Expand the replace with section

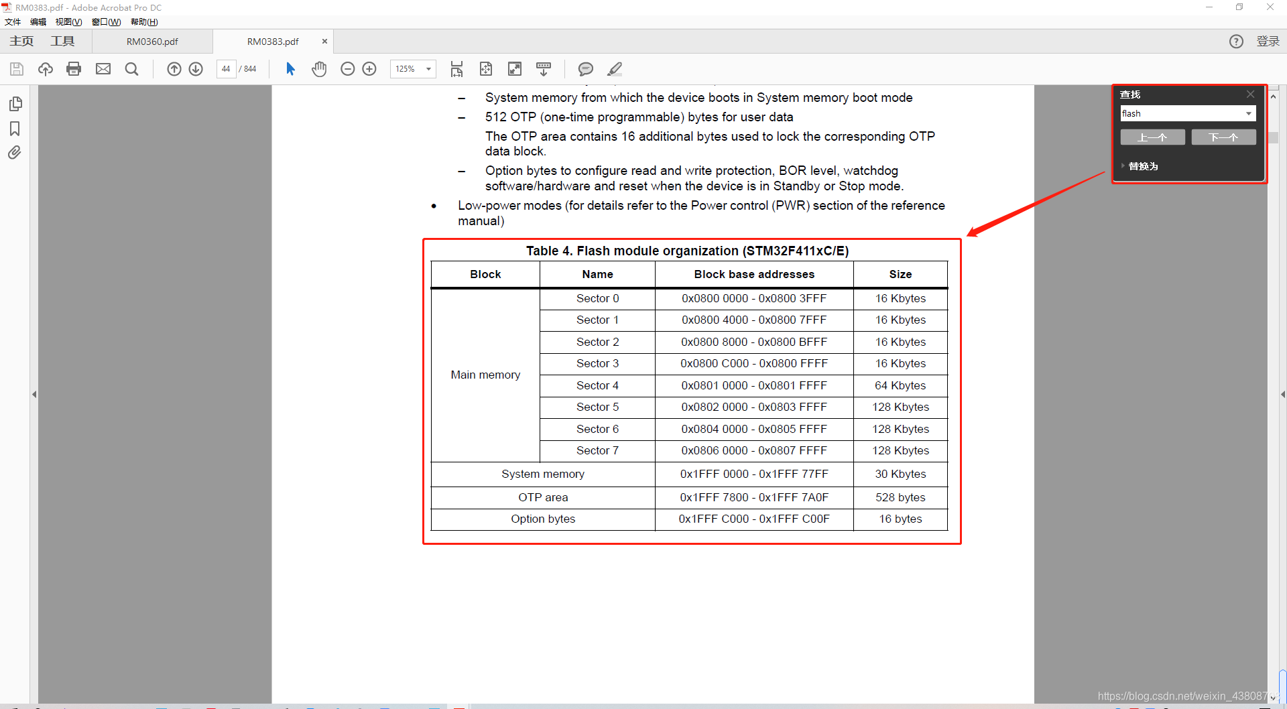(x=1140, y=166)
